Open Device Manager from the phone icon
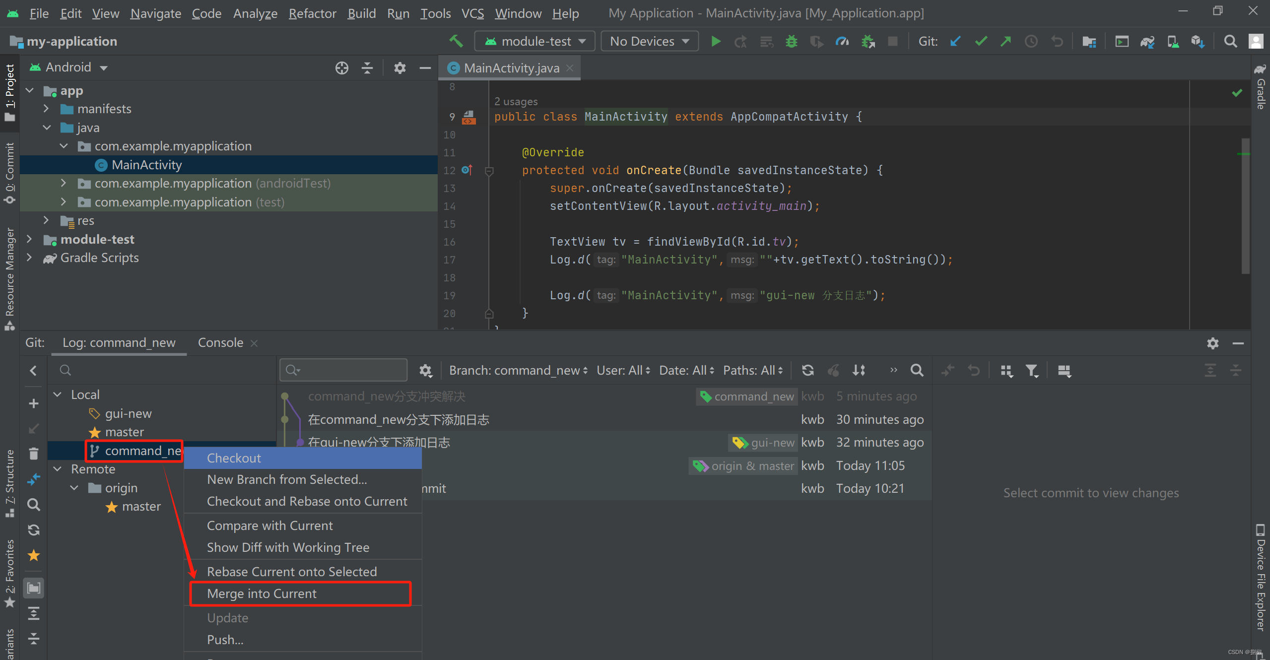Screen dimensions: 1270x660 pos(1172,41)
